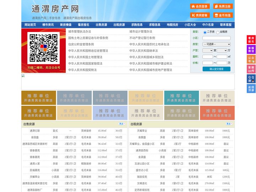
Task: Click the first brown 推荐单位 banner in the top row
Action: [x=39, y=98]
